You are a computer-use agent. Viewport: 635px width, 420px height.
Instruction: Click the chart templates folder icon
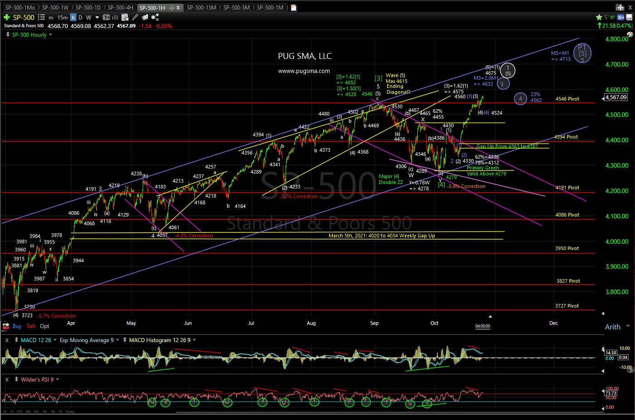(145, 17)
